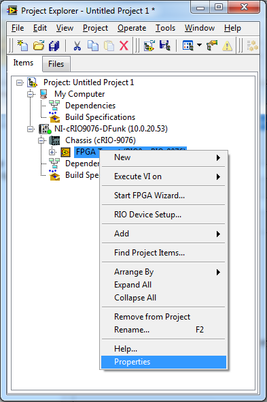Open the filter view dropdown arrow
The width and height of the screenshot is (267, 402).
[200, 46]
